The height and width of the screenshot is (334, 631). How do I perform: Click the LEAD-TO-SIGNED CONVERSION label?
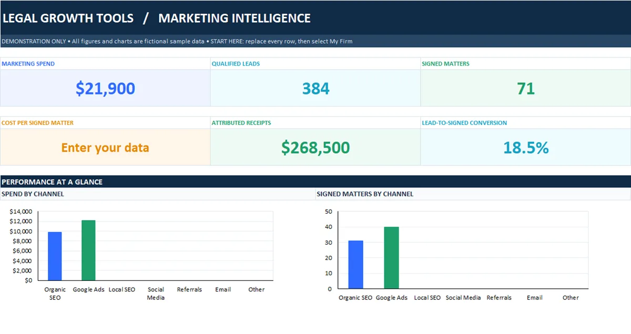click(464, 123)
